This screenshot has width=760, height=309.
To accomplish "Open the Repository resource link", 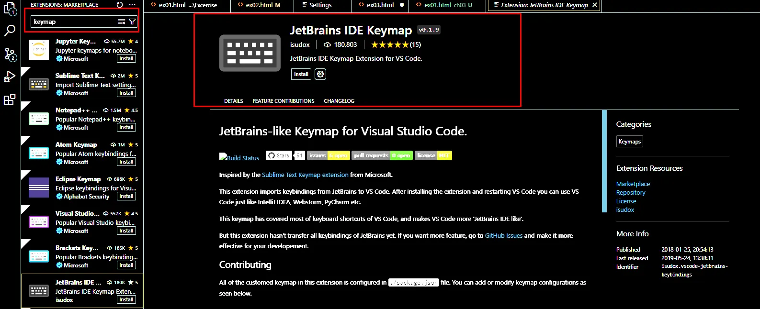I will pyautogui.click(x=631, y=192).
